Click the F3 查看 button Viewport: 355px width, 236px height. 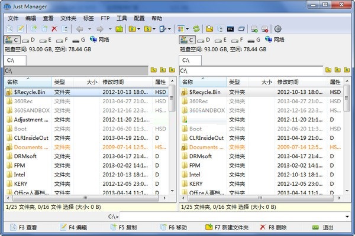[24, 227]
